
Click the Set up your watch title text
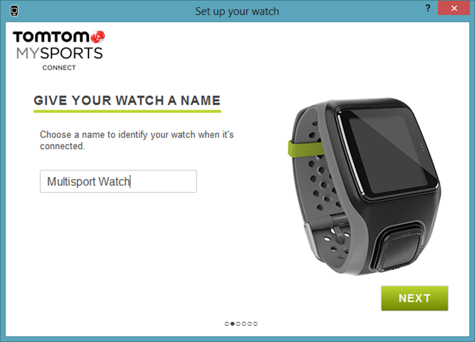point(237,11)
